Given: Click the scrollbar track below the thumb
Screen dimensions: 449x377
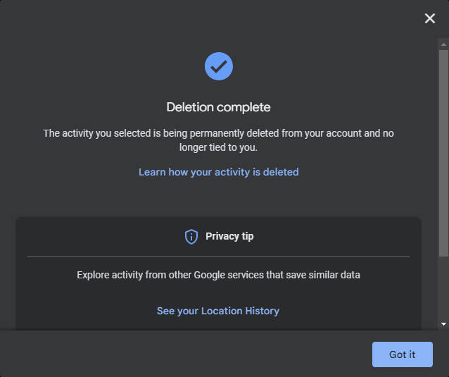Looking at the screenshot, I should point(443,288).
